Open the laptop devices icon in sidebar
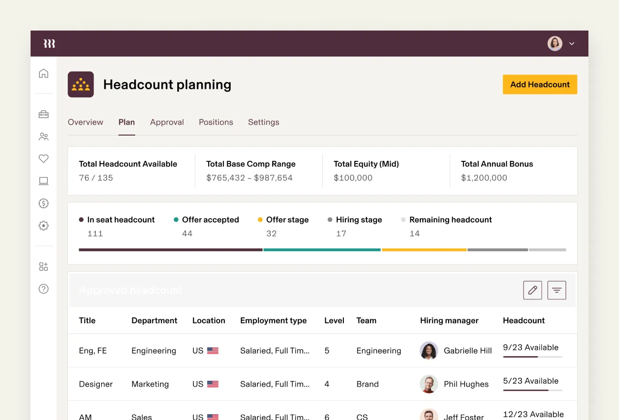This screenshot has width=619, height=420. 43,181
